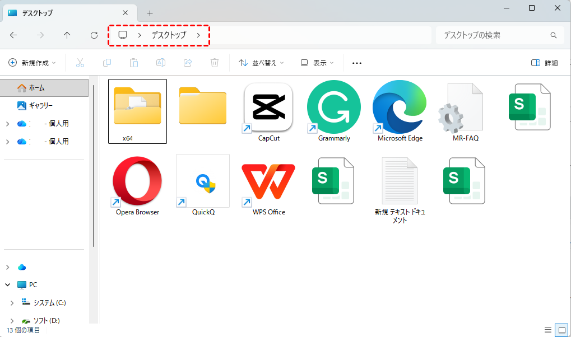Select the WPS Office shortcut
The height and width of the screenshot is (337, 571).
268,181
